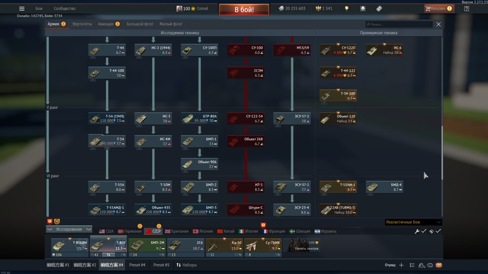Switch to the Preset #5 lineup

[x=161, y=265]
